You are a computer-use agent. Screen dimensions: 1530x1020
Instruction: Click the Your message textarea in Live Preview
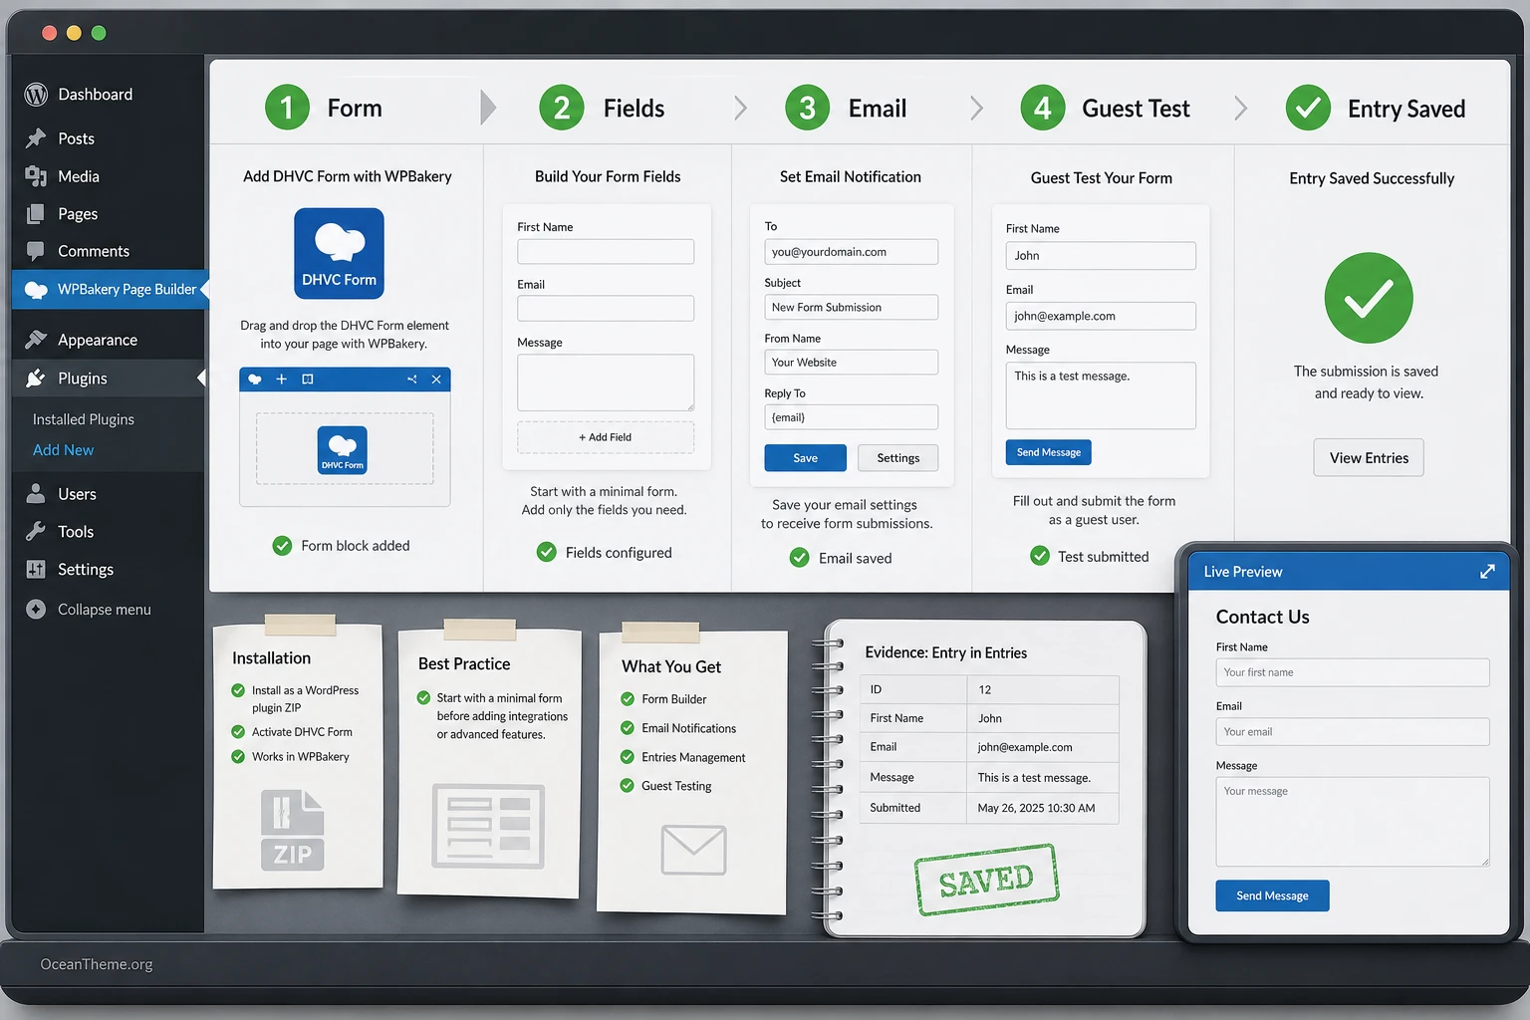[x=1353, y=822]
